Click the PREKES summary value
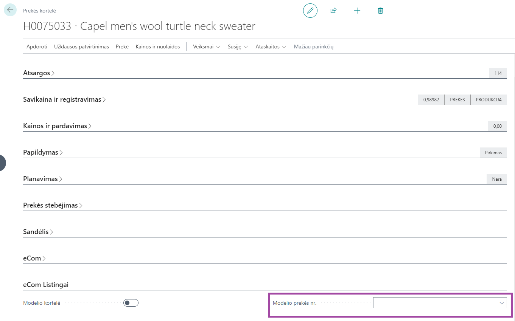This screenshot has width=515, height=321. [457, 100]
